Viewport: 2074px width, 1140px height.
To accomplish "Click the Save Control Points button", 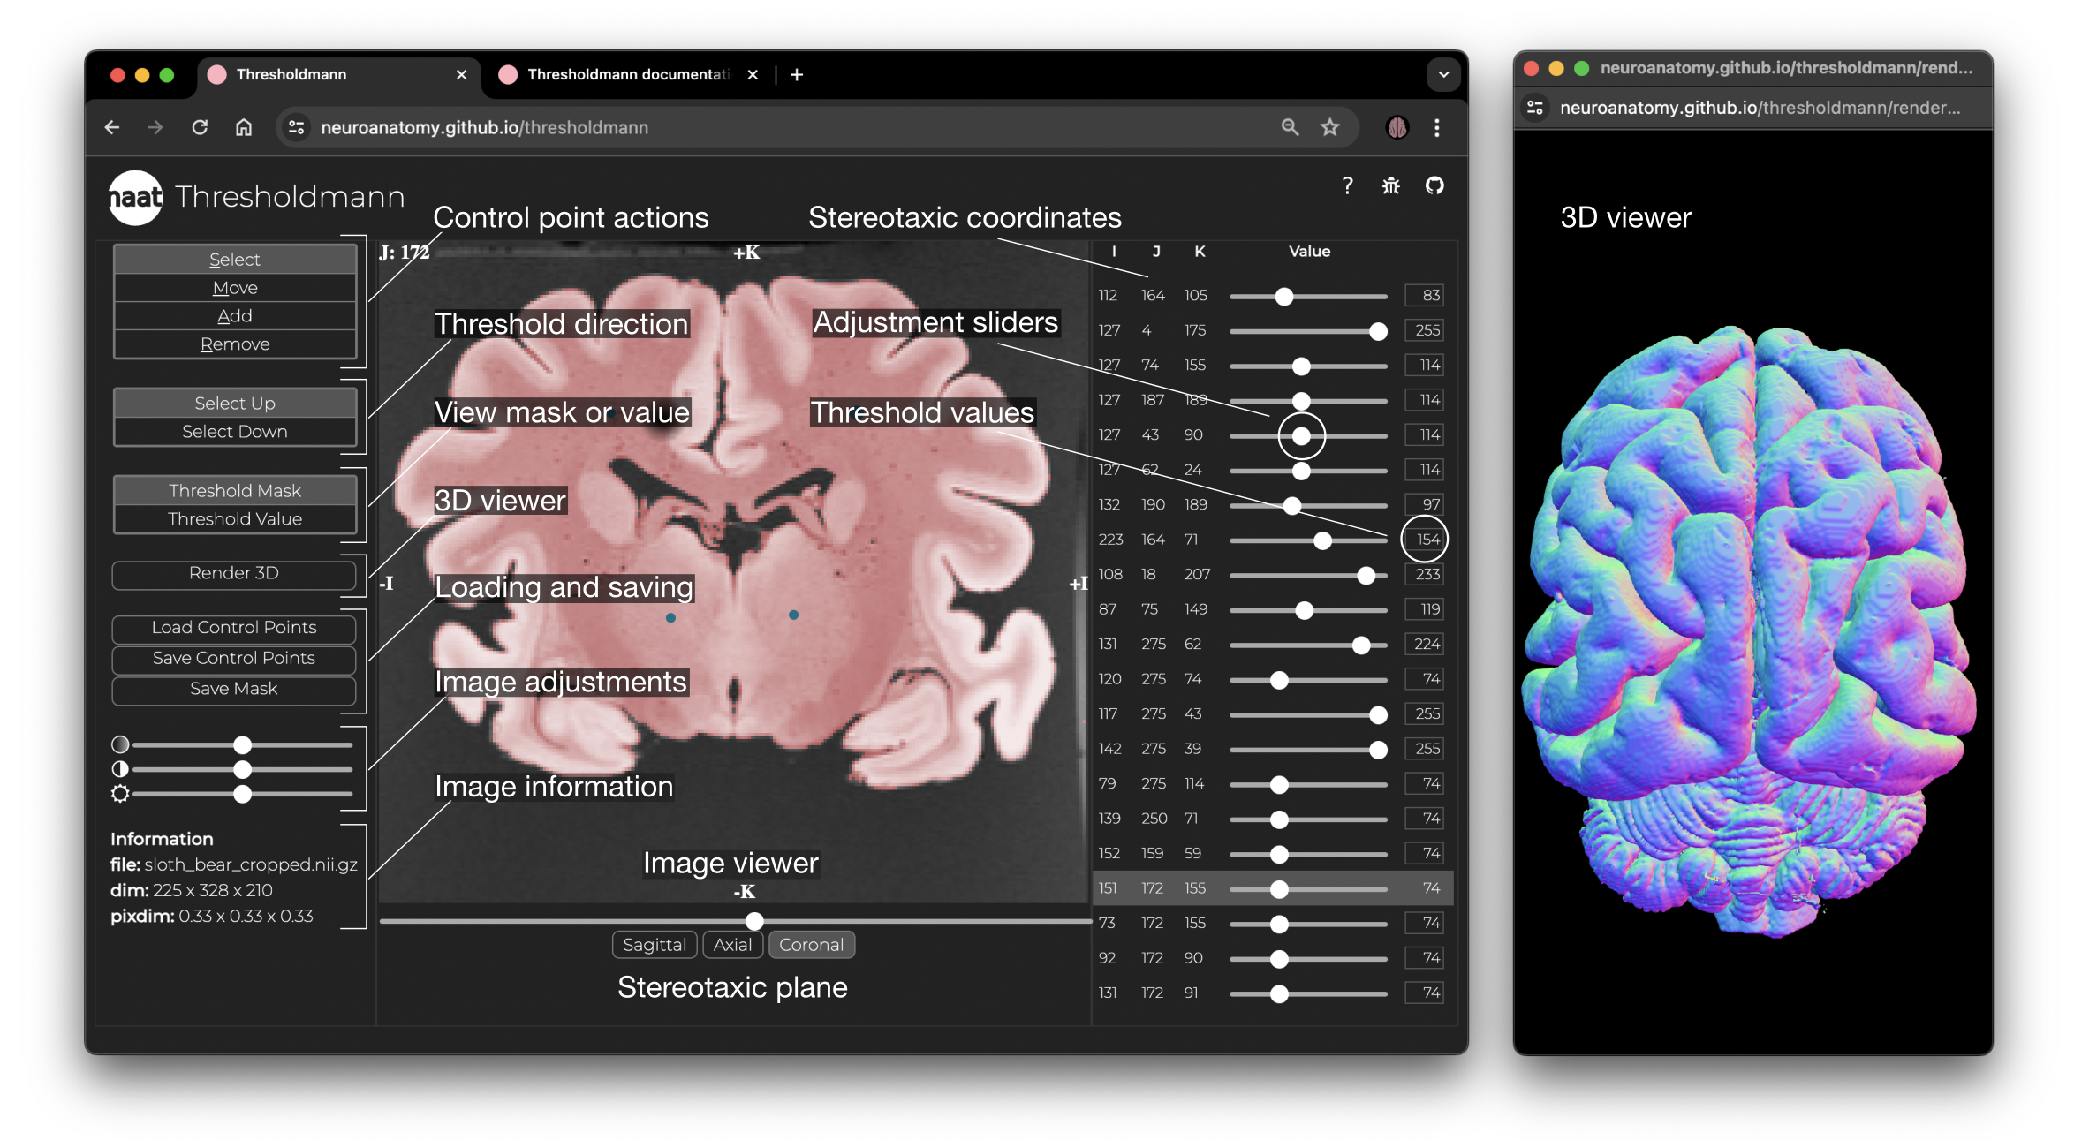I will pos(234,658).
